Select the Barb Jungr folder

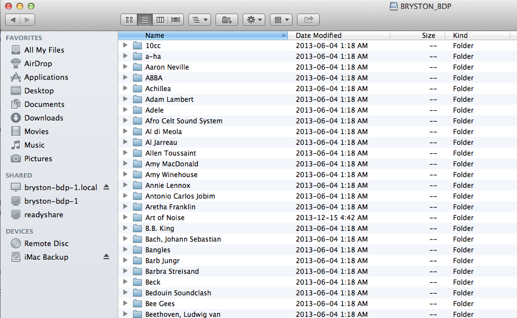[162, 261]
